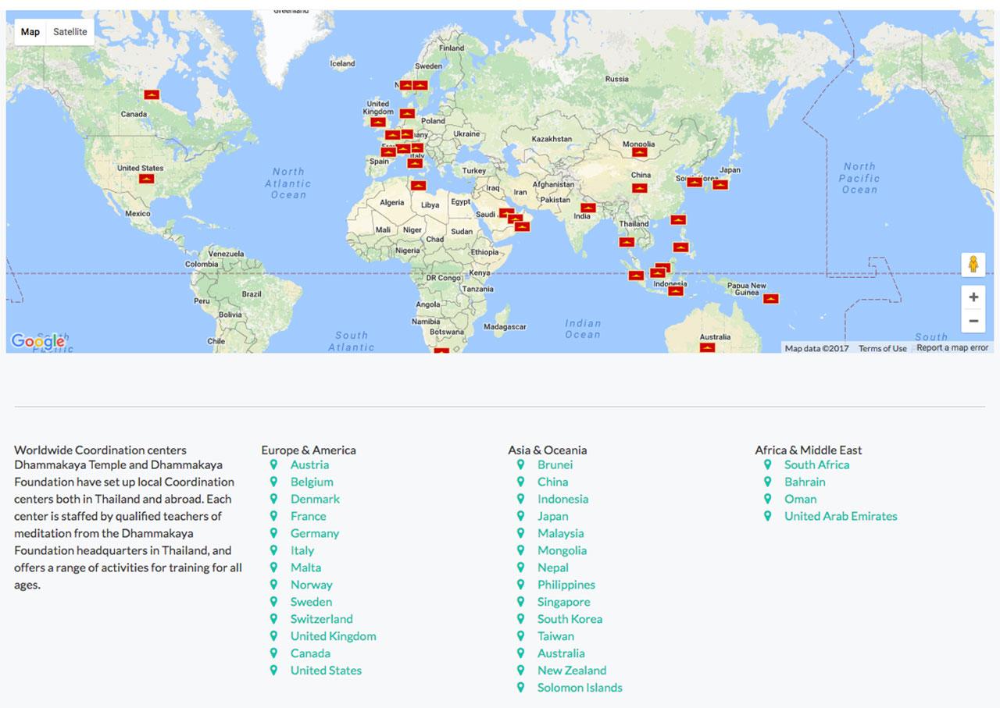Open the Norway link
The width and height of the screenshot is (1000, 708).
(312, 585)
